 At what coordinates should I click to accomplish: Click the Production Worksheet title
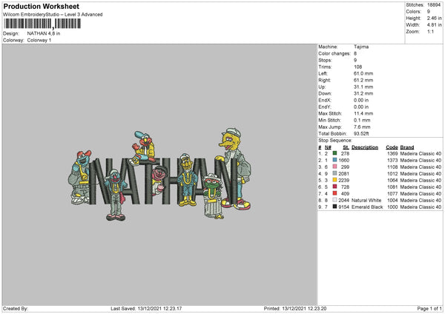tap(42, 6)
